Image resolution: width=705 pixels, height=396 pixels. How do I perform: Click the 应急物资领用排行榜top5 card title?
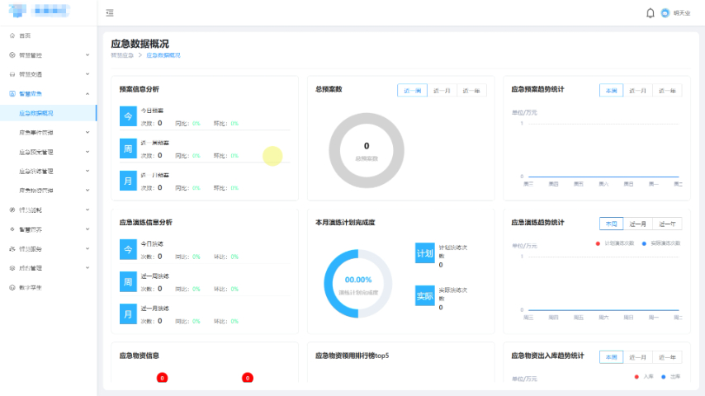(352, 356)
